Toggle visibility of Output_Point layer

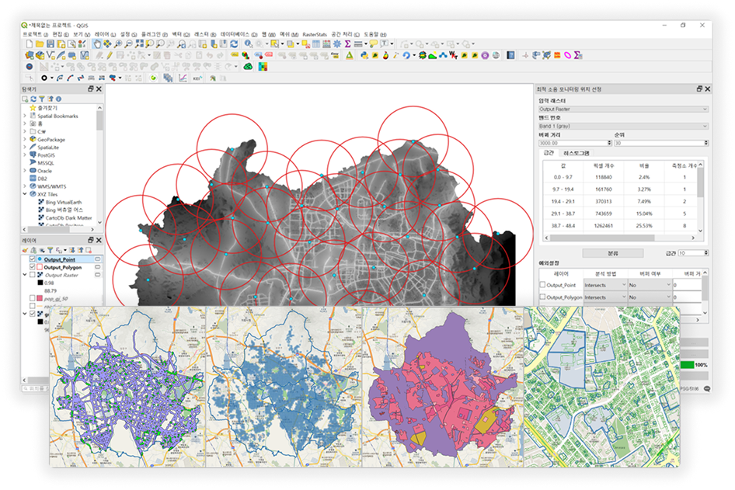pyautogui.click(x=32, y=259)
